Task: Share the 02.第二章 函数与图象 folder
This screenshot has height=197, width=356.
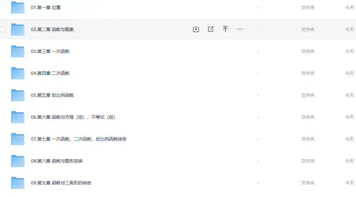Action: (x=210, y=29)
